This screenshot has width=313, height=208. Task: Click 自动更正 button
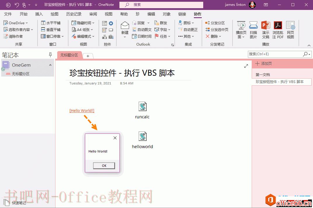pyautogui.click(x=188, y=30)
